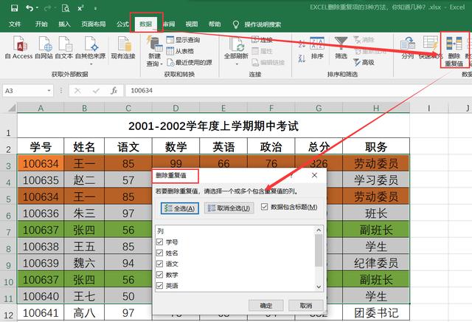Click 删除重复值 remove duplicates
The width and height of the screenshot is (472, 322).
[x=454, y=51]
